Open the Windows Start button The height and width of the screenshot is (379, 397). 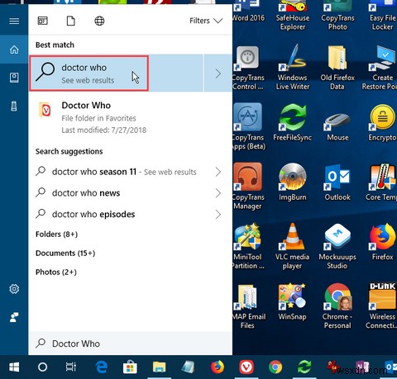click(14, 367)
